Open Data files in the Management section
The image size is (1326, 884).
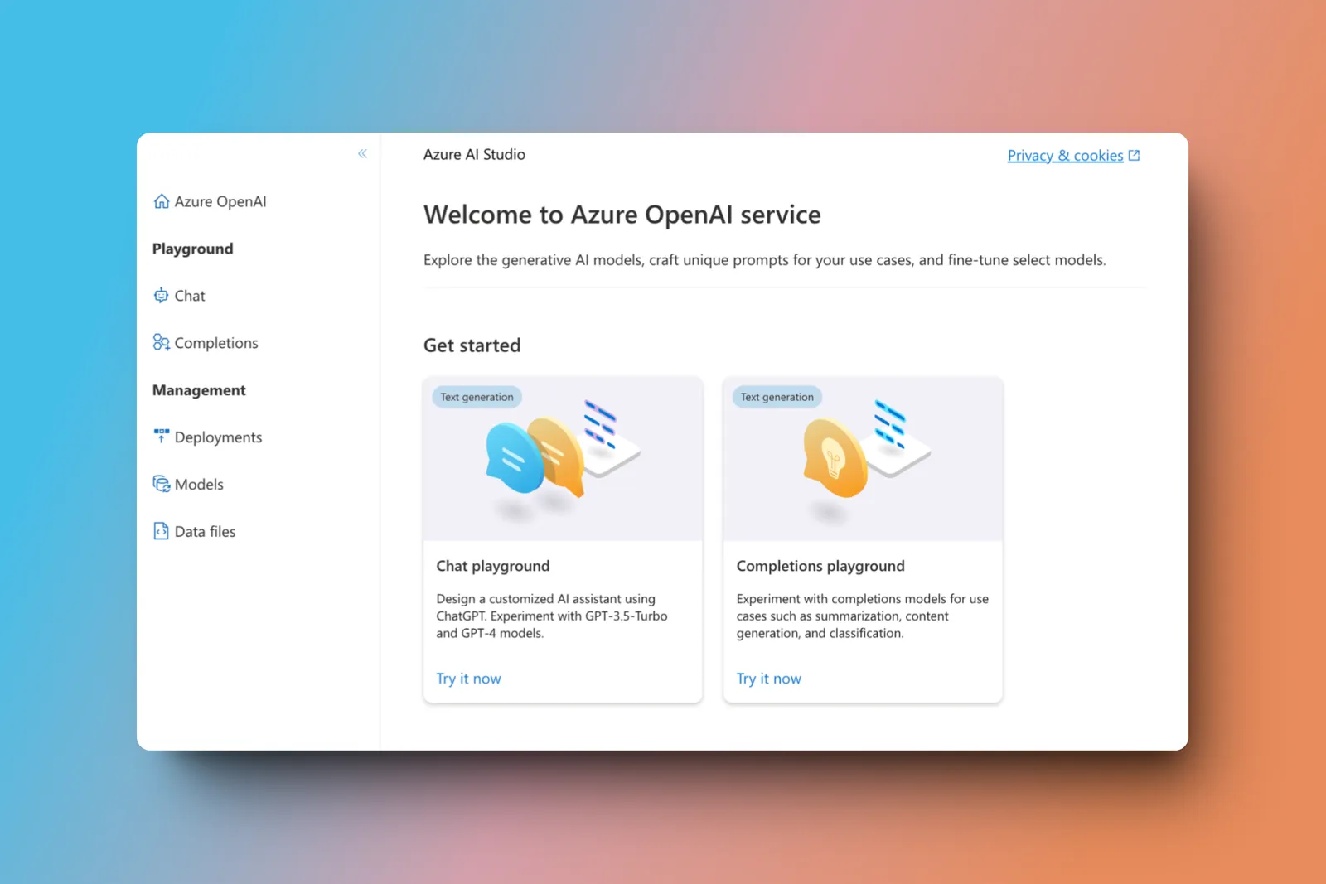tap(205, 532)
